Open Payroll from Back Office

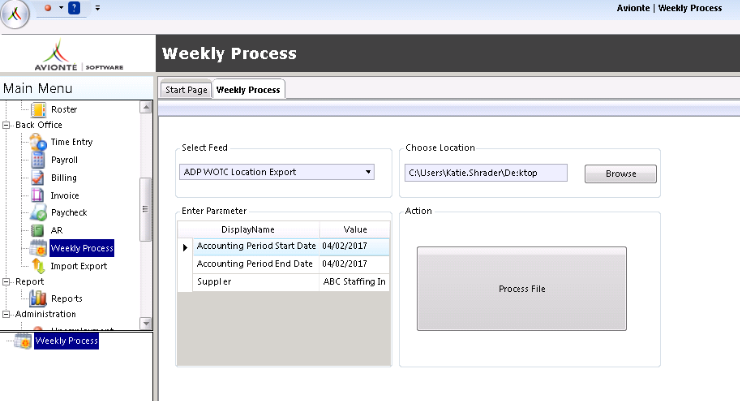[x=65, y=160]
